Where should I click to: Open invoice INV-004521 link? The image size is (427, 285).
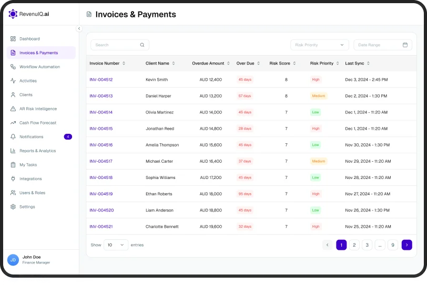point(101,226)
